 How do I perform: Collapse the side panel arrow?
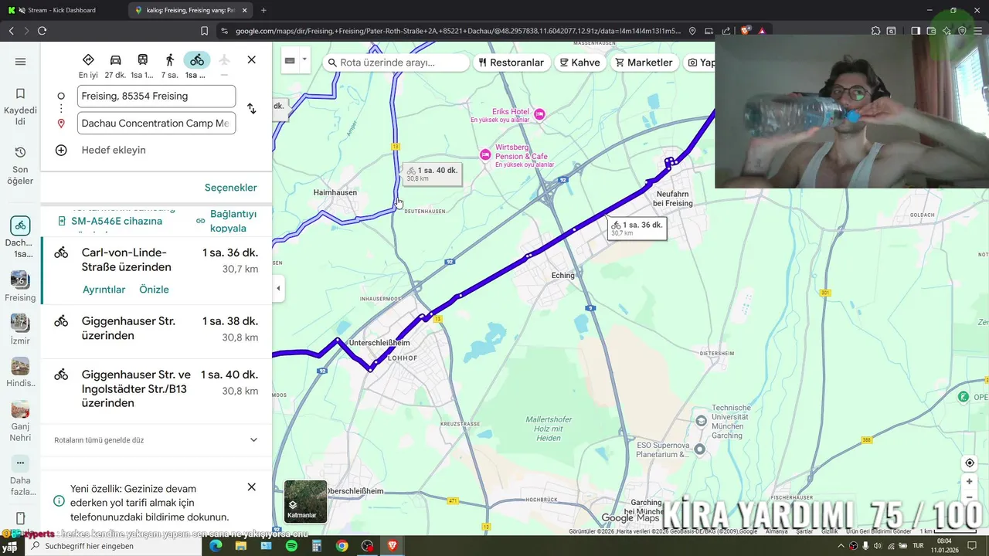[278, 289]
